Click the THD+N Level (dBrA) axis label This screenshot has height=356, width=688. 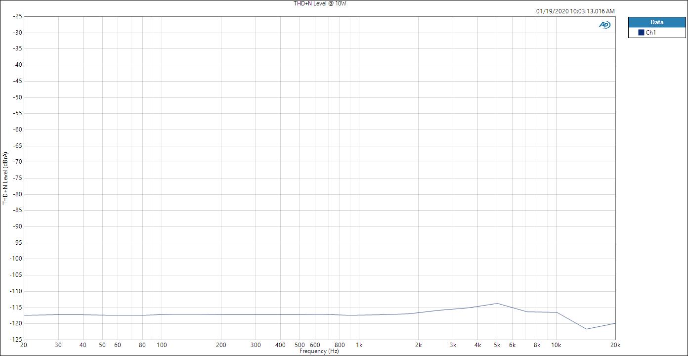[x=5, y=178]
